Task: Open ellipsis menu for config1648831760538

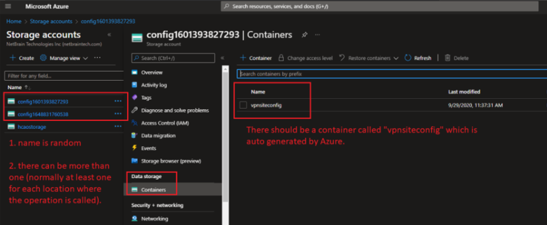Action: coord(118,114)
